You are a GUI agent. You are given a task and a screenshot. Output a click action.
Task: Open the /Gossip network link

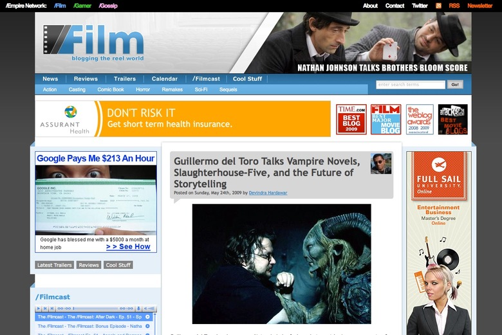pyautogui.click(x=108, y=6)
